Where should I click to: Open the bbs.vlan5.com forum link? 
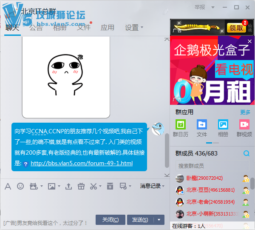[x=82, y=164]
